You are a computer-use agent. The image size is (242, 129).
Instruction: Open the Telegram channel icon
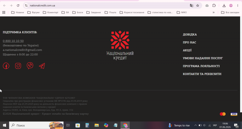pyautogui.click(x=42, y=66)
